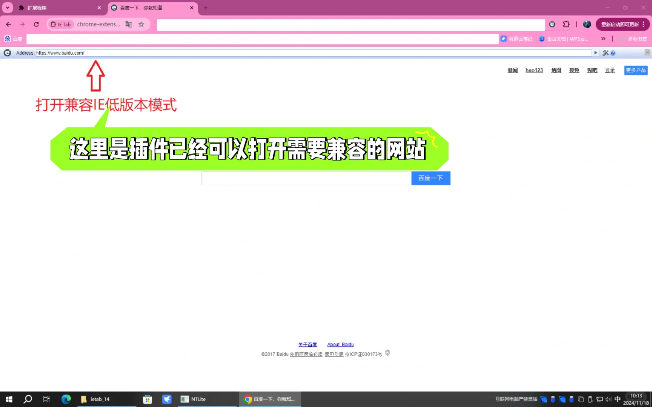Close the IE Tab address bar

(647, 53)
